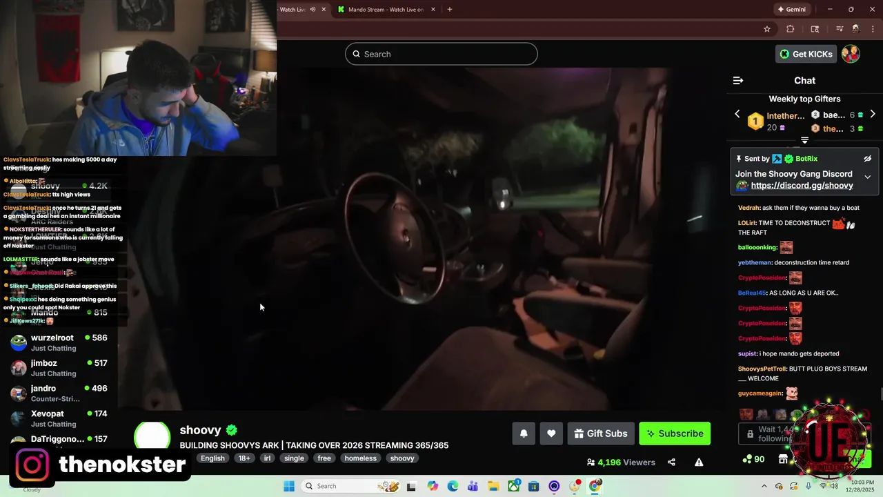Open the discord.gg/shoovy link
Viewport: 883px width, 497px height.
point(802,186)
